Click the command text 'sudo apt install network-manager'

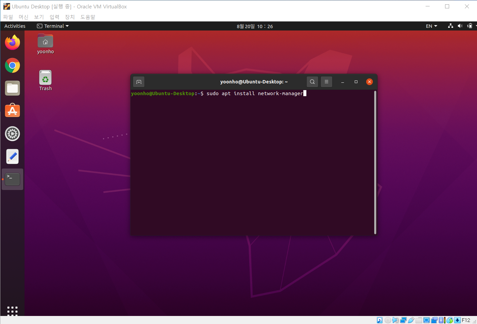click(x=255, y=93)
